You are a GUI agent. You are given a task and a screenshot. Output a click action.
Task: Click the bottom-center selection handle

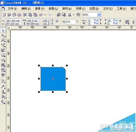[x=53, y=92]
